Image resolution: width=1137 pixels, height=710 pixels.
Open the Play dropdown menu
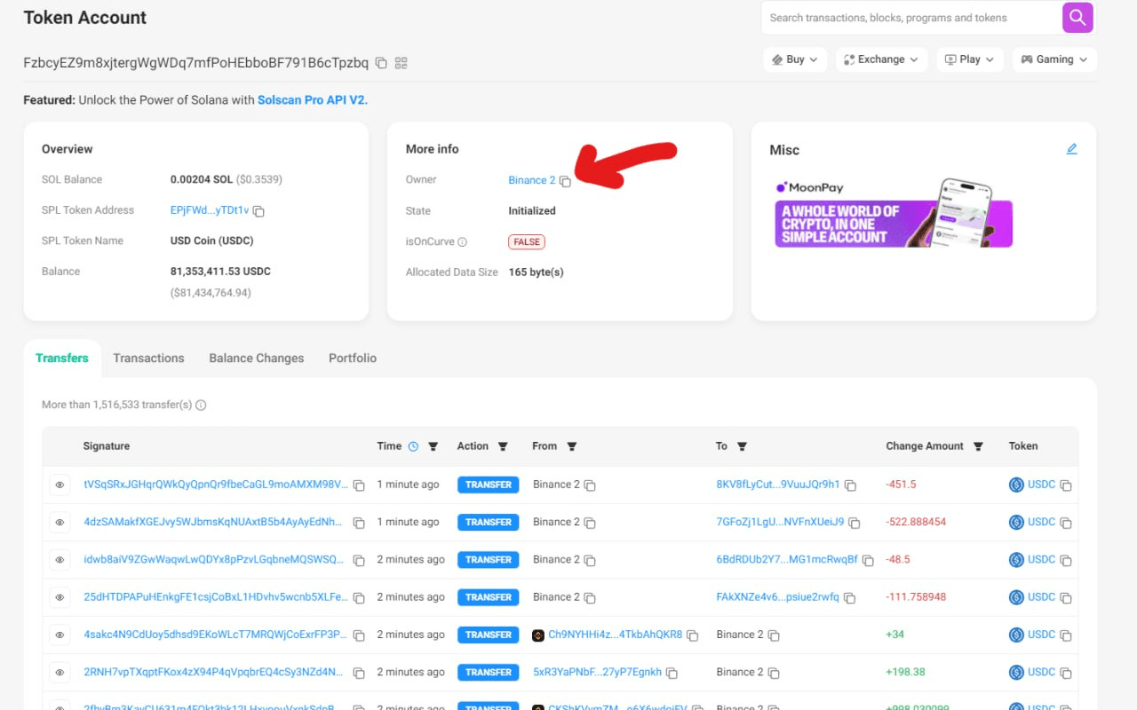point(969,59)
